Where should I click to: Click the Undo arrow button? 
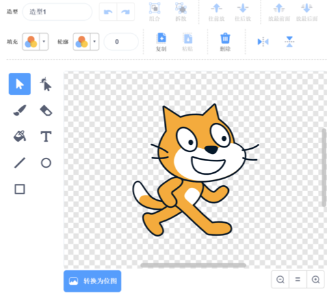point(108,12)
